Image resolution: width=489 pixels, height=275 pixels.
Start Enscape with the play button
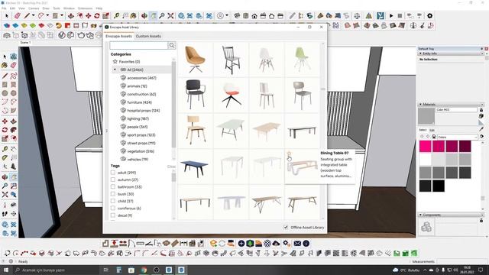coord(391,15)
